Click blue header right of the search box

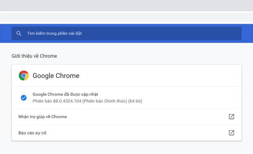tap(247, 33)
